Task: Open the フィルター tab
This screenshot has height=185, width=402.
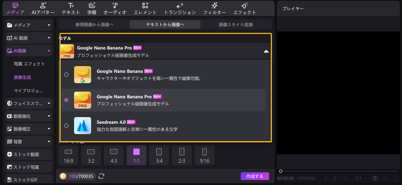Action: coord(214,9)
